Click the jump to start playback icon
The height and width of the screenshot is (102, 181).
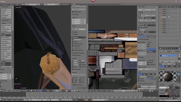pos(62,100)
